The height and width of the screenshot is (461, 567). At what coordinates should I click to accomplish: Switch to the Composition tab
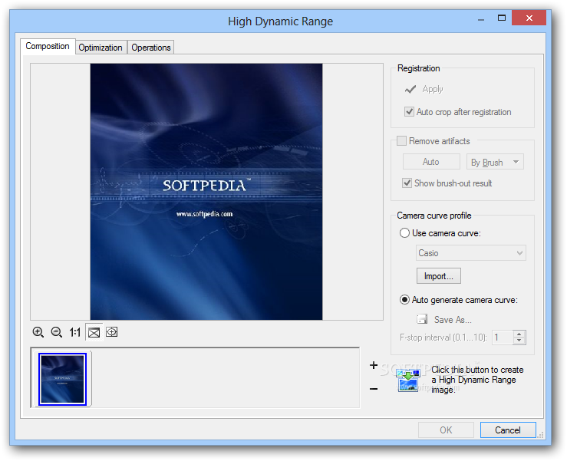[48, 46]
